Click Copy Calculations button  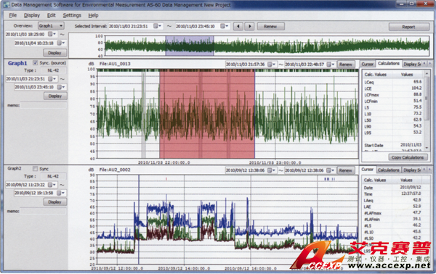point(408,157)
